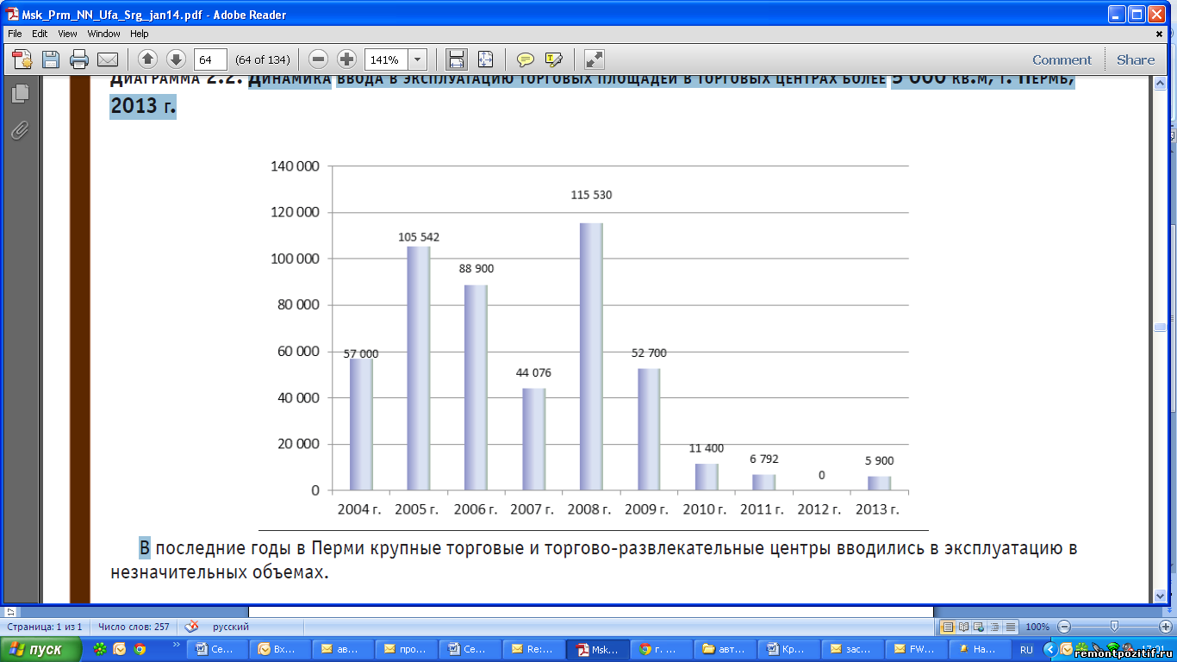The height and width of the screenshot is (662, 1177).
Task: Open the Edit menu
Action: 40,34
